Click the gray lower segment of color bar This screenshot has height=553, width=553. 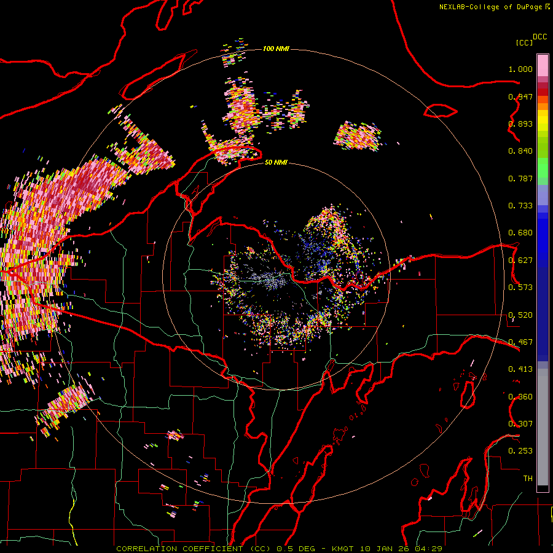[543, 427]
